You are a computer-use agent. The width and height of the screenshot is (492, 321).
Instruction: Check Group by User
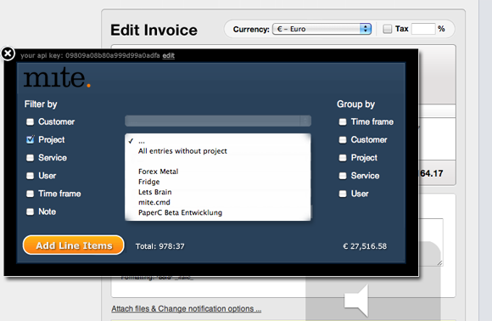point(343,194)
